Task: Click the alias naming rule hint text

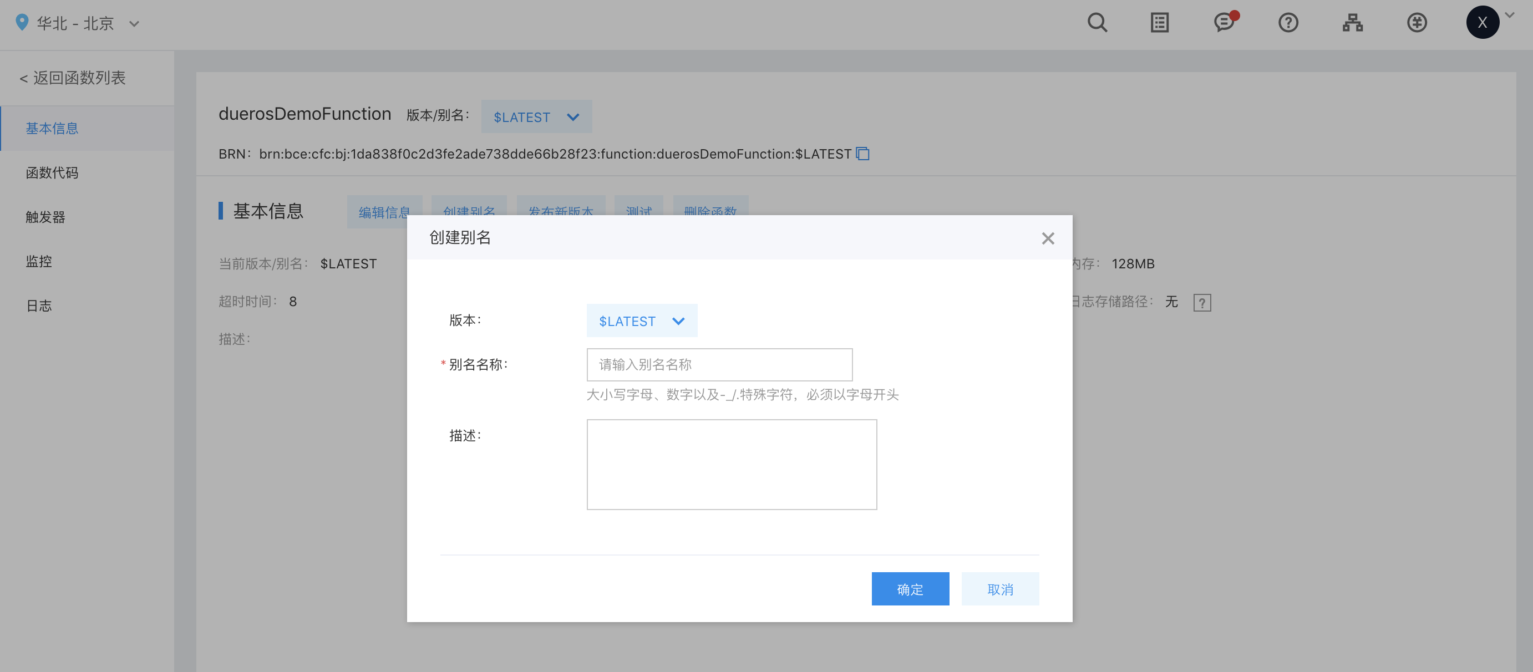Action: tap(742, 395)
